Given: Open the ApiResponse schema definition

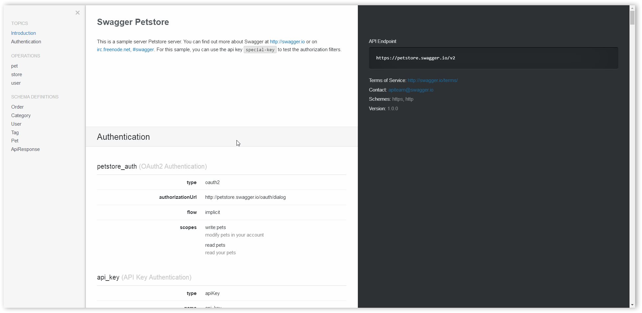Looking at the screenshot, I should click(25, 149).
